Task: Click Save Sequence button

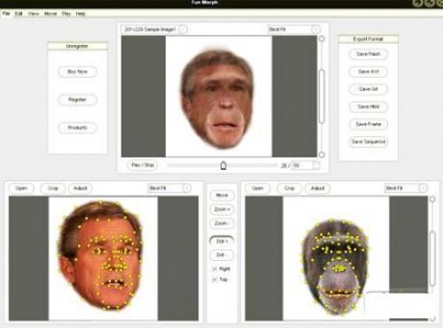Action: (x=369, y=141)
